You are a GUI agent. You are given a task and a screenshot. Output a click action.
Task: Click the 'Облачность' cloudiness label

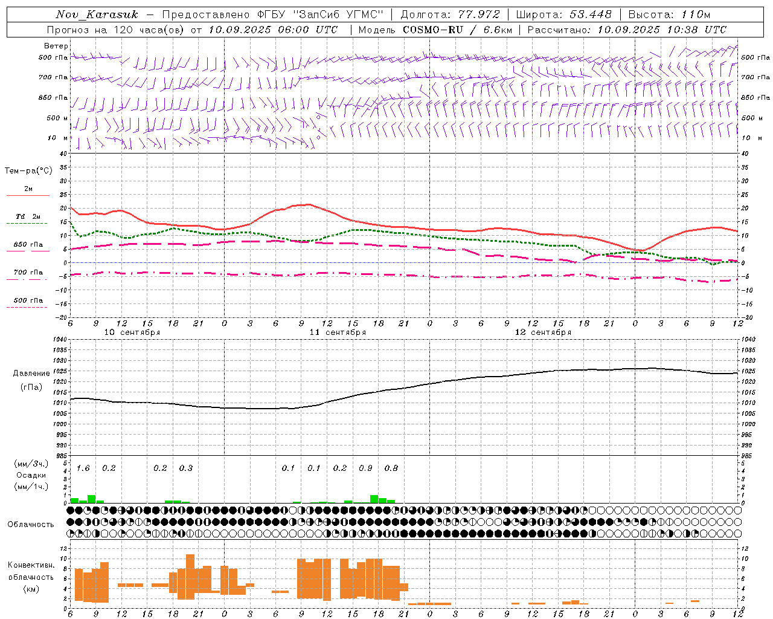pos(31,525)
